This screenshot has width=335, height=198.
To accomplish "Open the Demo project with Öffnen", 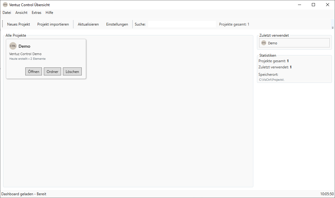I will pyautogui.click(x=34, y=71).
